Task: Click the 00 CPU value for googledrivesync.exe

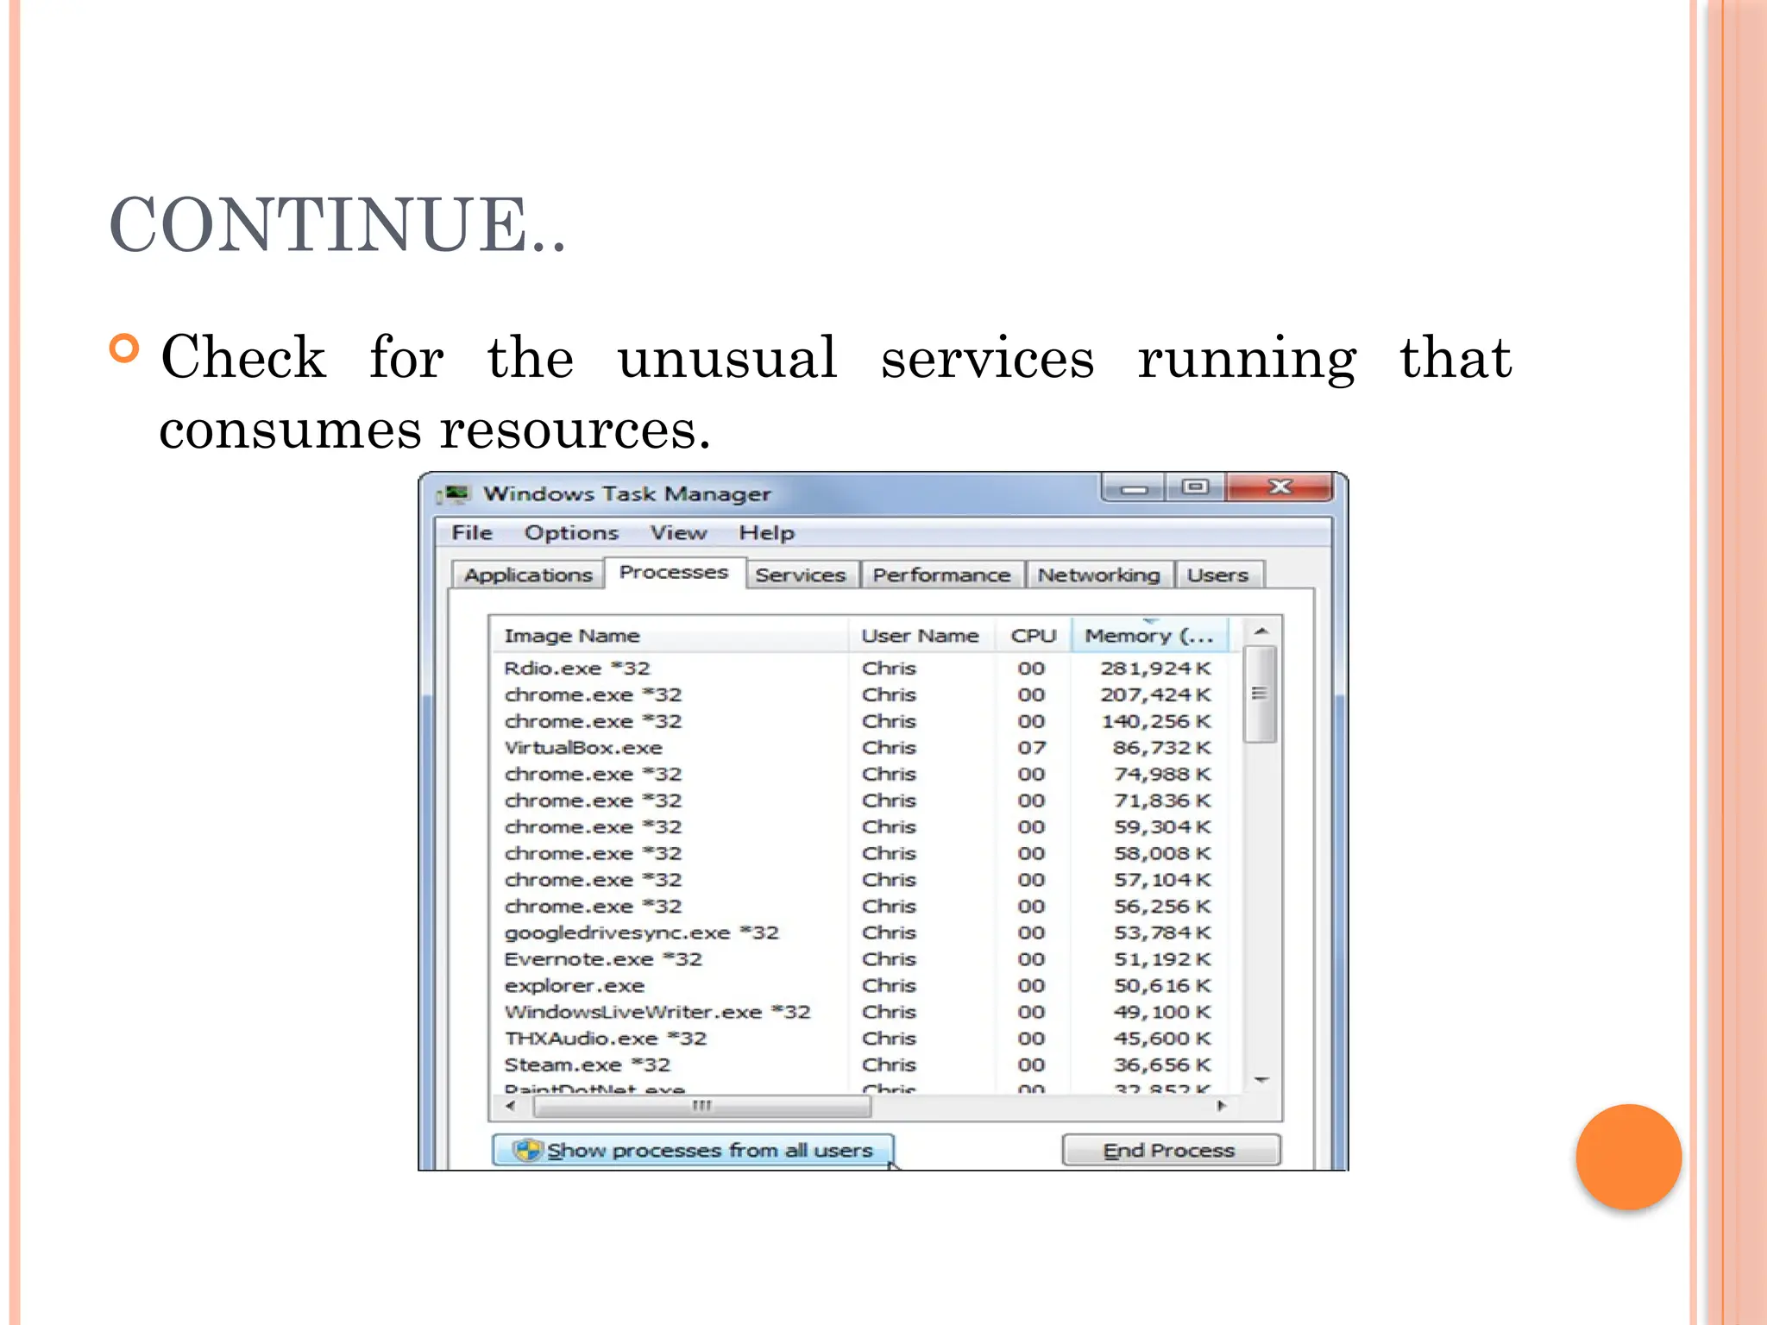Action: pyautogui.click(x=1031, y=933)
